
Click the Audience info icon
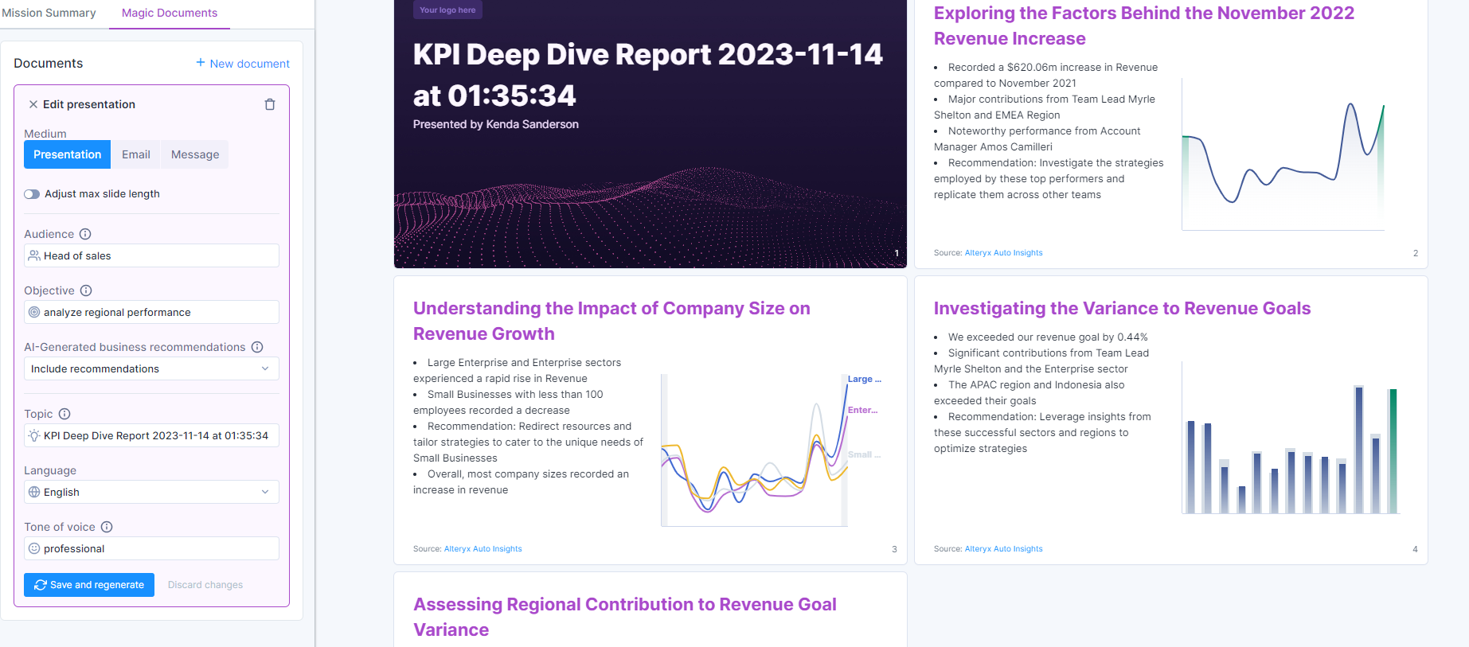click(85, 234)
